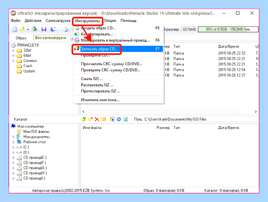Screen dimensions: 268x202
Task: Click the Make CD image toolbar icon
Action: tap(66, 29)
